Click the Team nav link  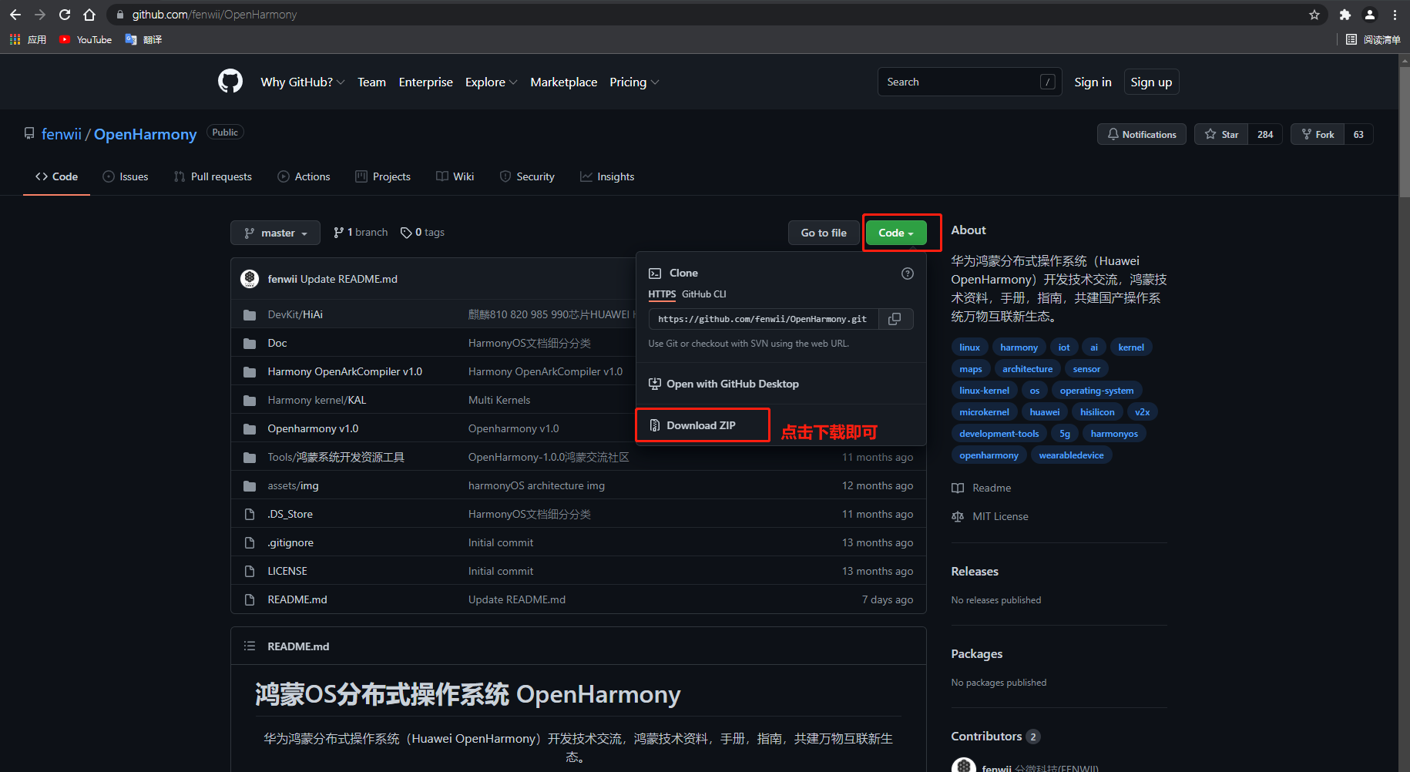[371, 82]
